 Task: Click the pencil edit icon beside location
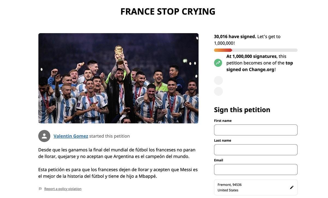[x=292, y=187]
